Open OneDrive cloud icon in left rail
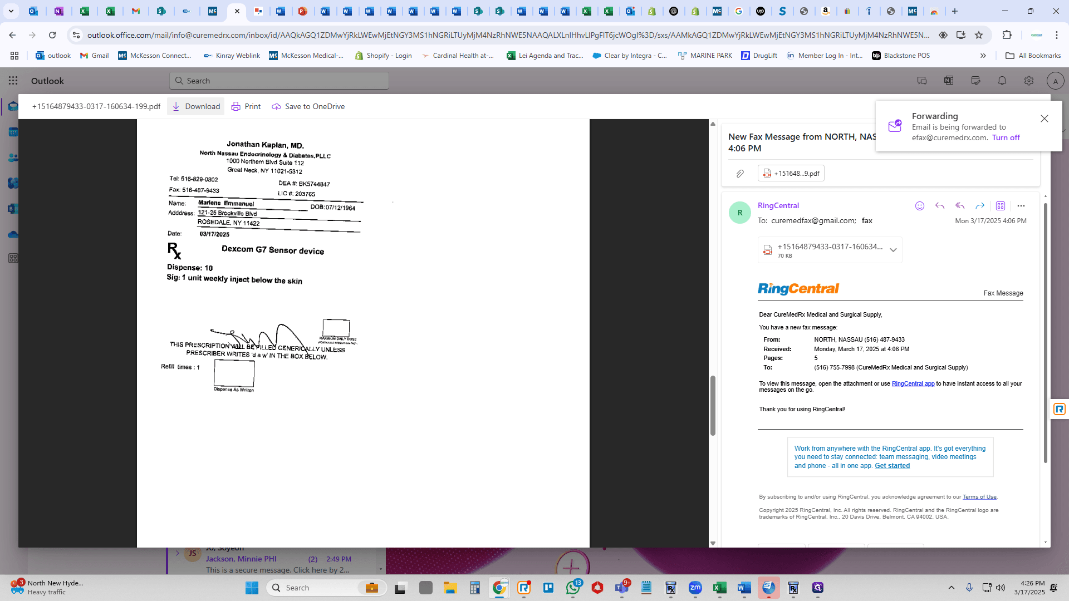The height and width of the screenshot is (601, 1069). (12, 234)
